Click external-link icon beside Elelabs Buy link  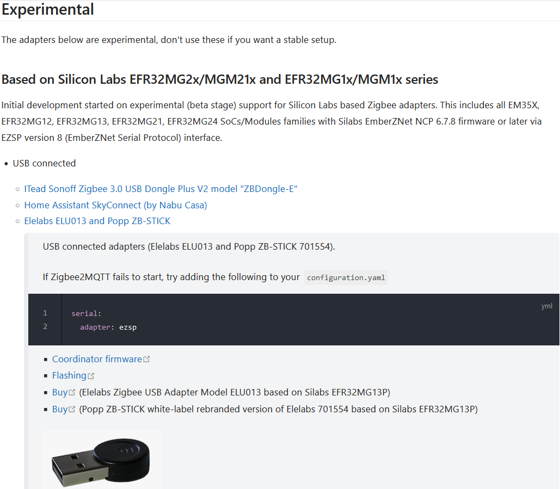coord(72,392)
